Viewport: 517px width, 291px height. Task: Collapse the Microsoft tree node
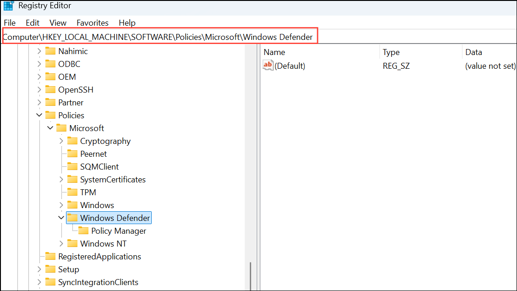tap(50, 128)
